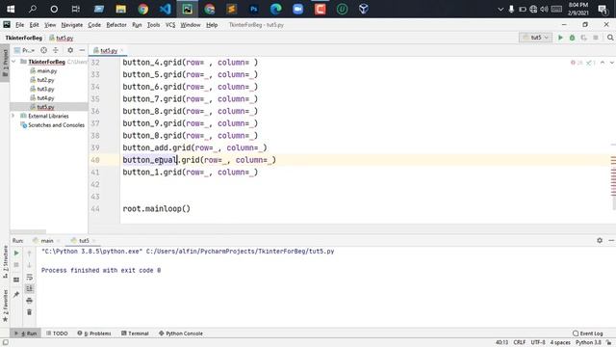The width and height of the screenshot is (616, 347).
Task: Go to previous highlighted error arrow
Action: click(x=603, y=62)
